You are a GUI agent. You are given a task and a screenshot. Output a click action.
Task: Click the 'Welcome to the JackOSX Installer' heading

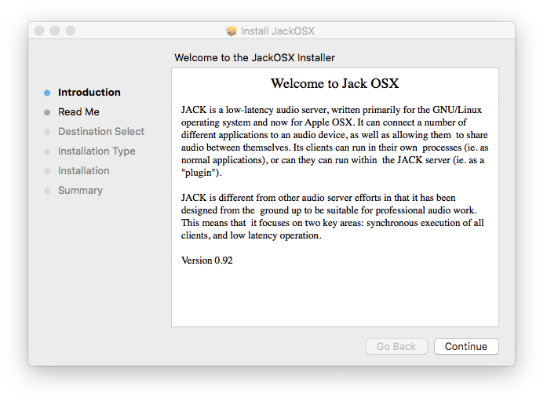(x=254, y=57)
